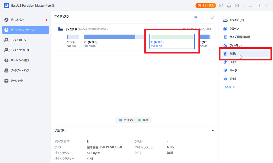Click the eraser icon for ワイプ
The image size is (273, 163).
point(225,62)
